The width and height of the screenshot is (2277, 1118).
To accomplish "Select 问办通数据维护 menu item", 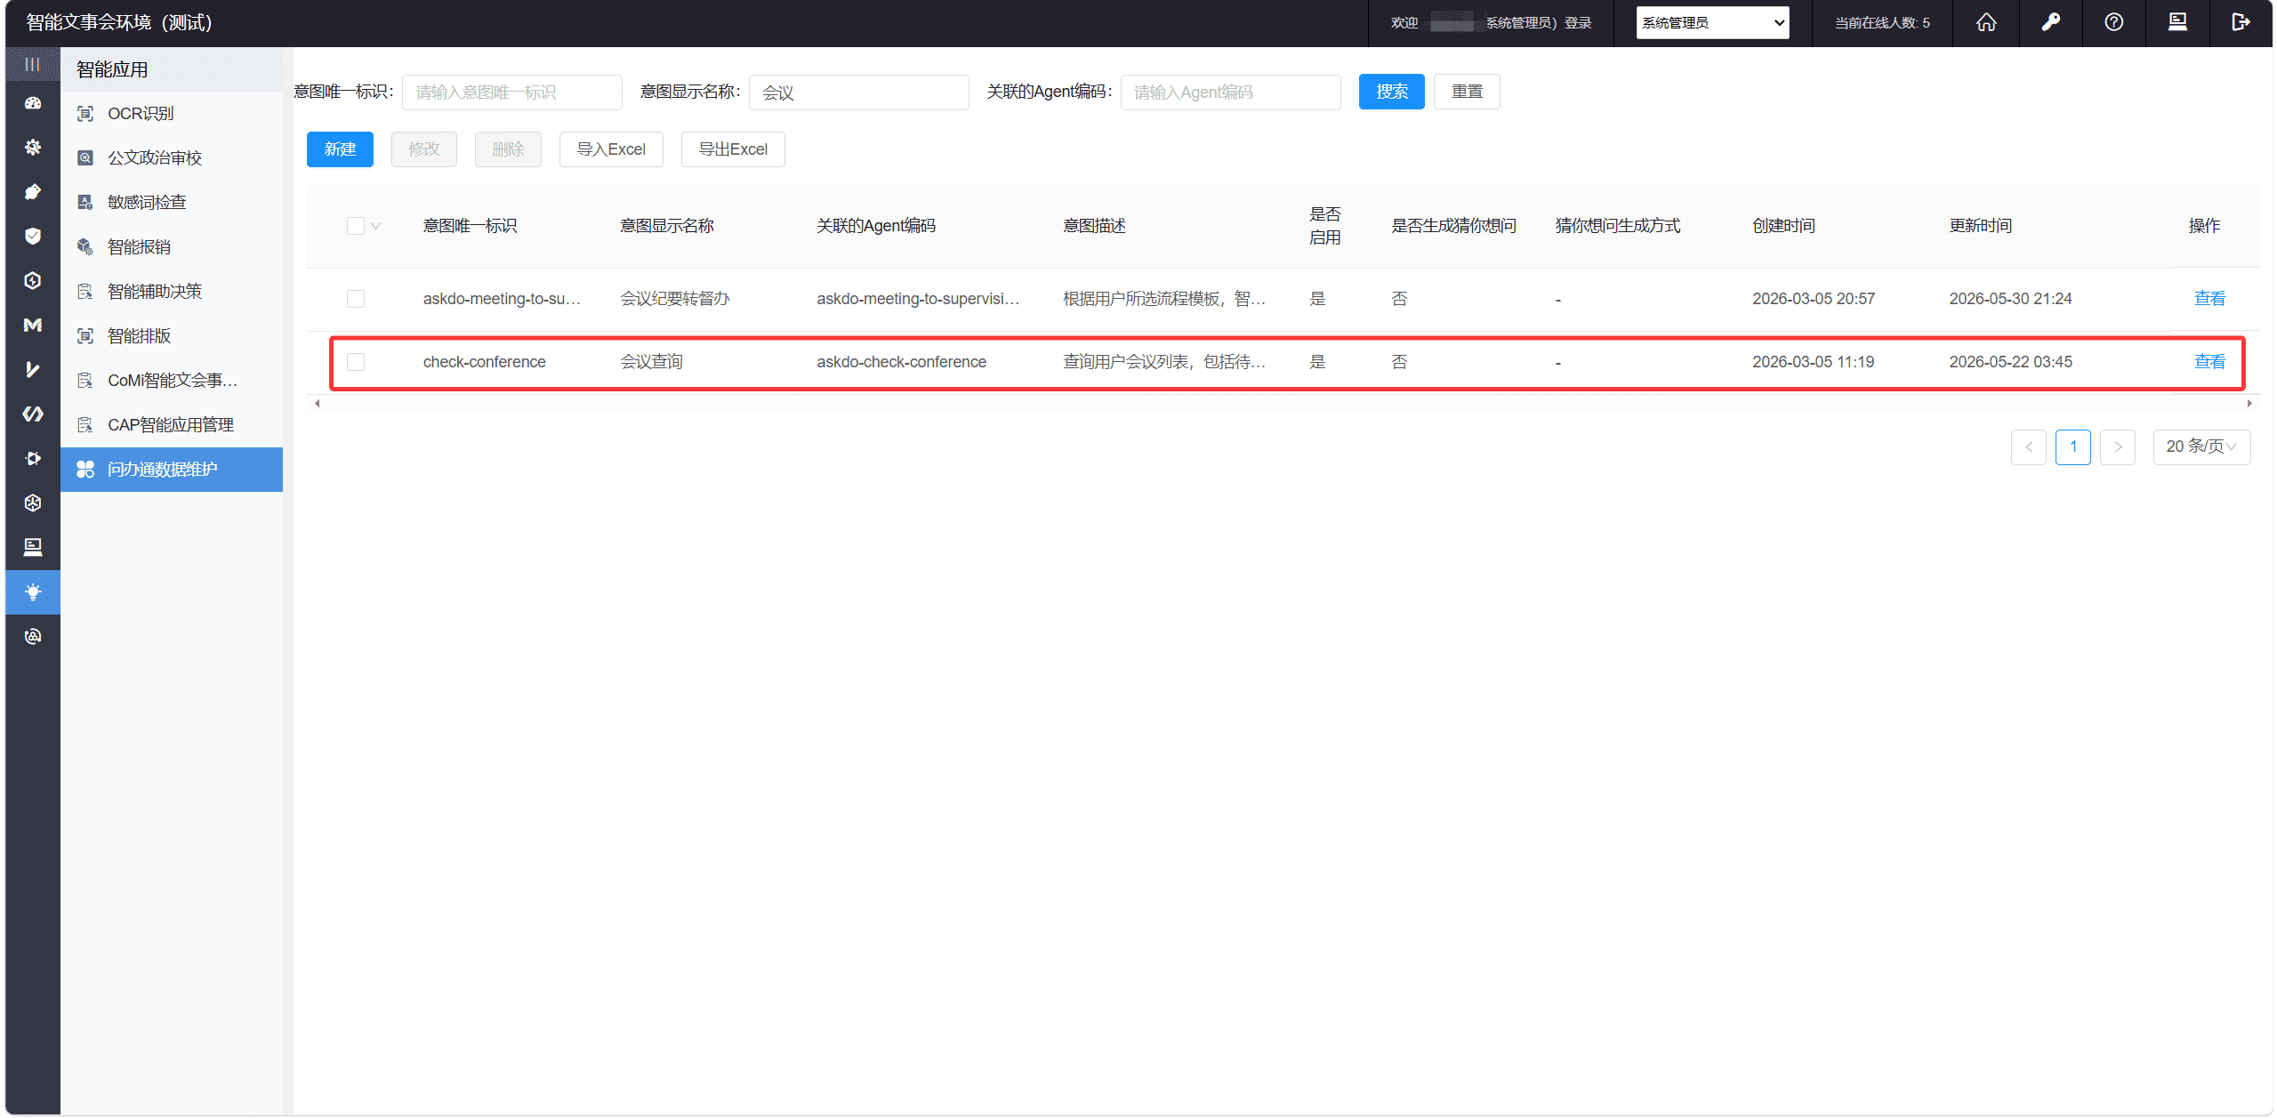I will 172,470.
